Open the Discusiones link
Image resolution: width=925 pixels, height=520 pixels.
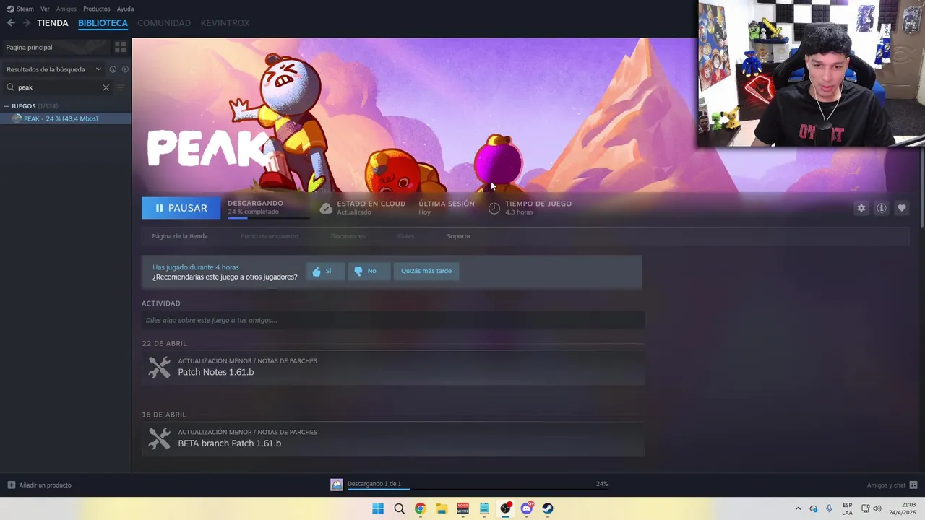pyautogui.click(x=348, y=236)
